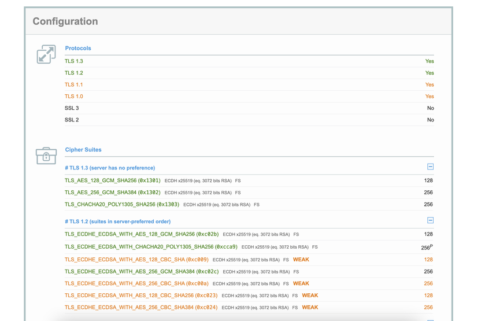This screenshot has width=477, height=321.
Task: Select the TLS 1.1 protocol row label
Action: click(x=73, y=84)
